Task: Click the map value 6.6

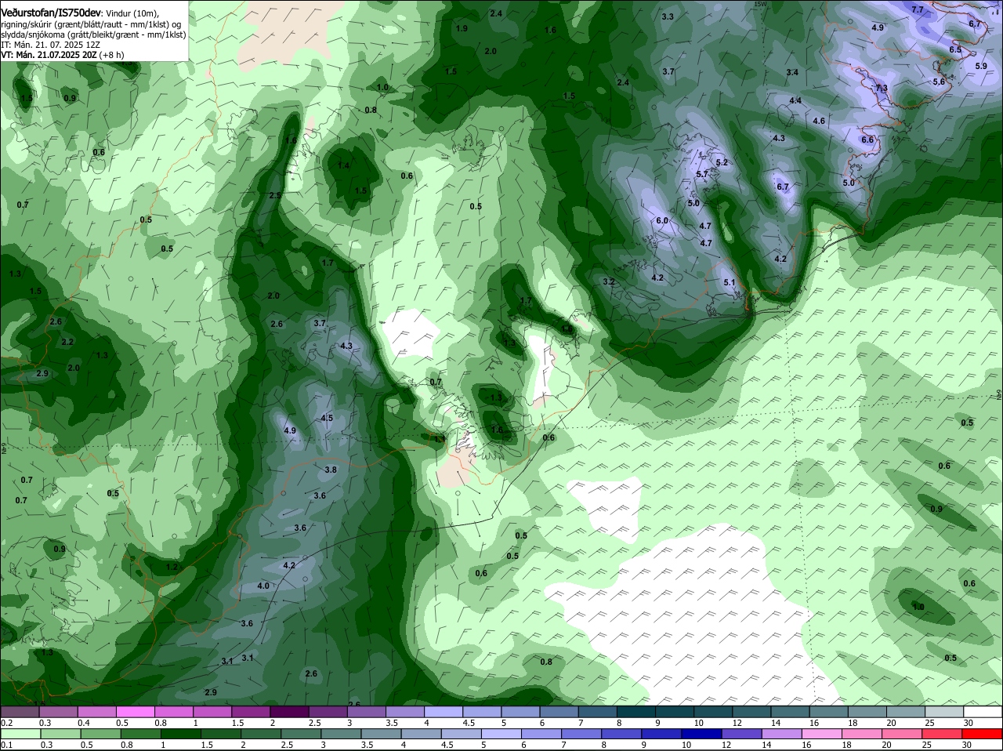Action: [867, 140]
